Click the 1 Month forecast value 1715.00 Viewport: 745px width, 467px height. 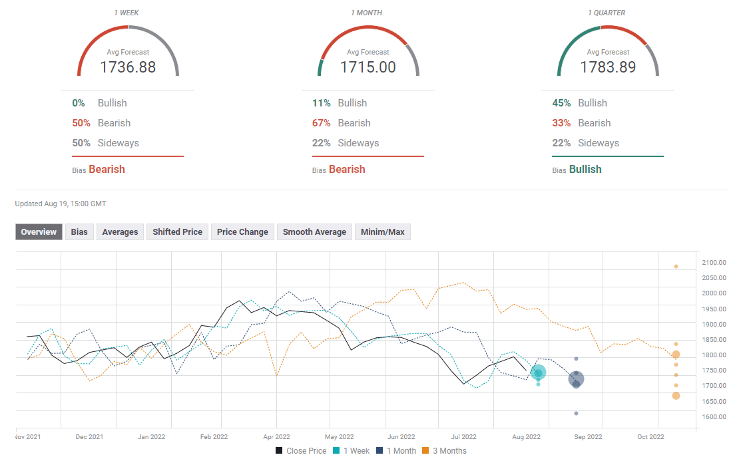point(368,67)
